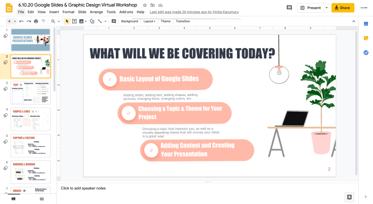Click the yellow Share button

click(x=343, y=8)
